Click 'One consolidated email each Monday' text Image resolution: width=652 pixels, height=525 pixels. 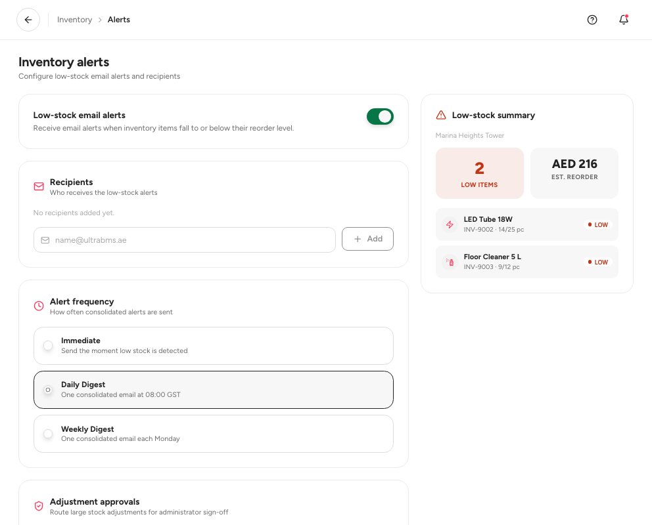(120, 438)
